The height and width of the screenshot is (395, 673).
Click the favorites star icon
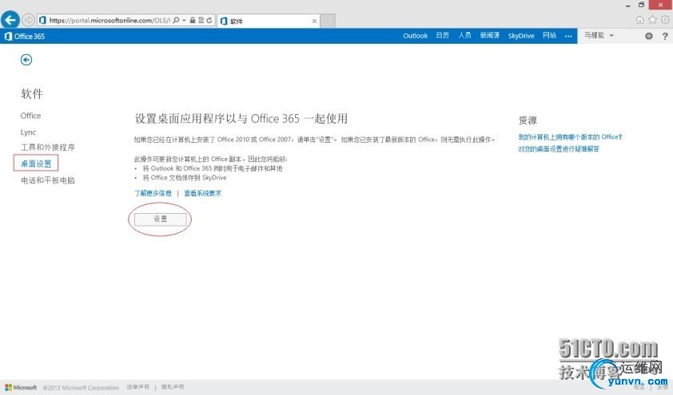(x=652, y=20)
